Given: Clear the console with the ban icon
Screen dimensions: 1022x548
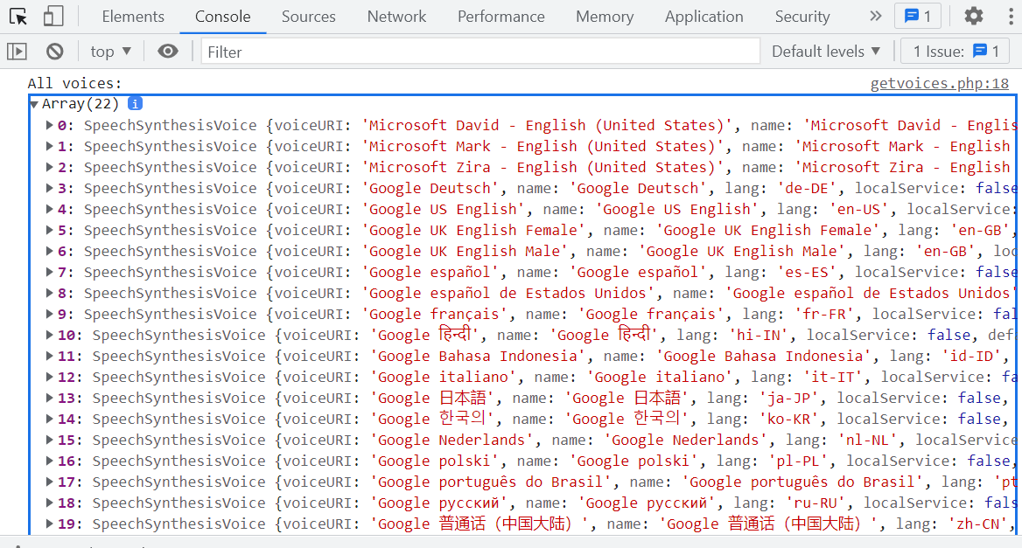Looking at the screenshot, I should tap(55, 52).
